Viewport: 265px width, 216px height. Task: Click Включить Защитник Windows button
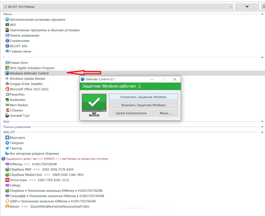click(x=143, y=105)
